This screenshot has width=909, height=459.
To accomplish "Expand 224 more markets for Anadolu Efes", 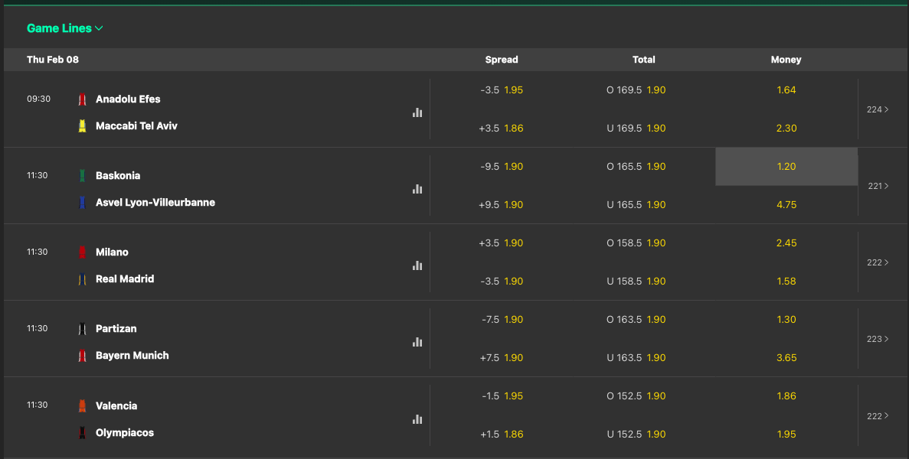I will tap(878, 109).
